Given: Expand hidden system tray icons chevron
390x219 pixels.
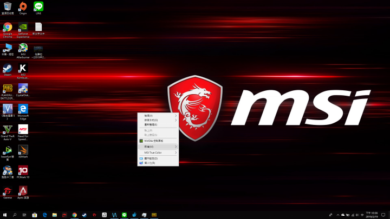Looking at the screenshot, I should point(338,215).
